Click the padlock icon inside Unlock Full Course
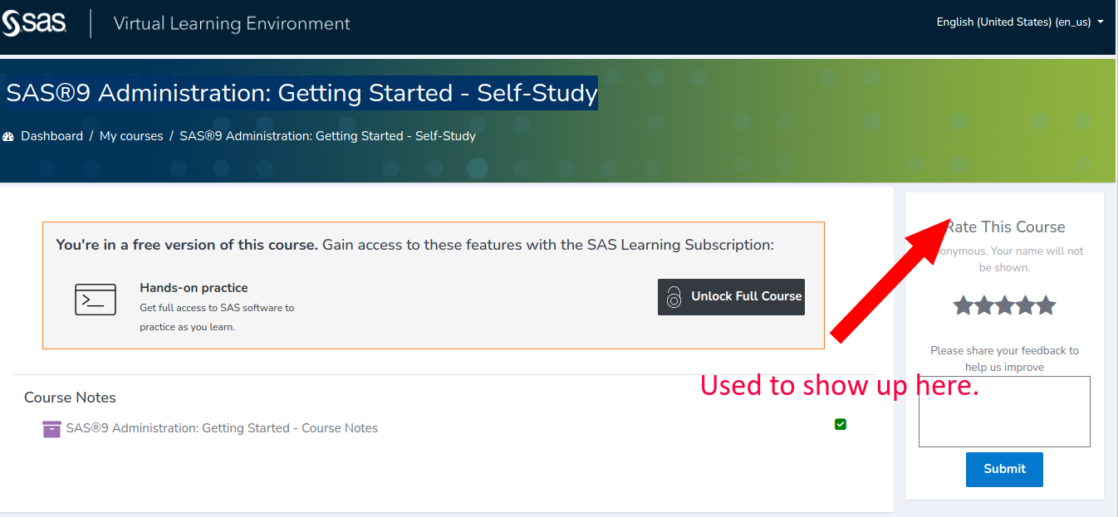 click(x=674, y=296)
